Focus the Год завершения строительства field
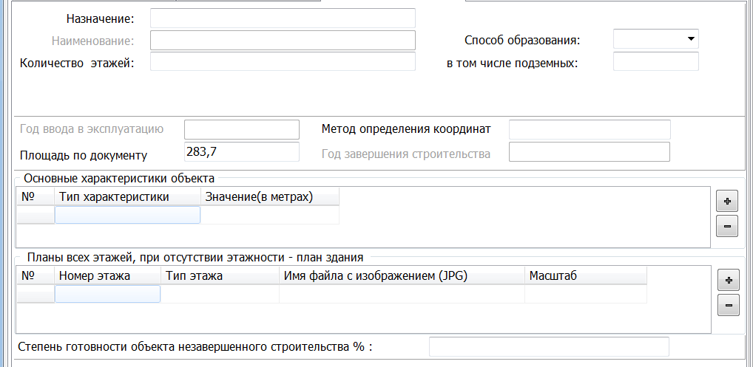Screen dimensions: 753x367 point(589,152)
